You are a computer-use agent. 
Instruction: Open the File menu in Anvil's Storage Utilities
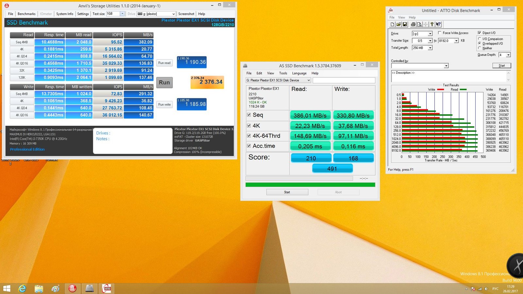click(10, 14)
